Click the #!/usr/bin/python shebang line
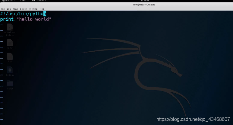This screenshot has height=125, width=233. pos(23,14)
